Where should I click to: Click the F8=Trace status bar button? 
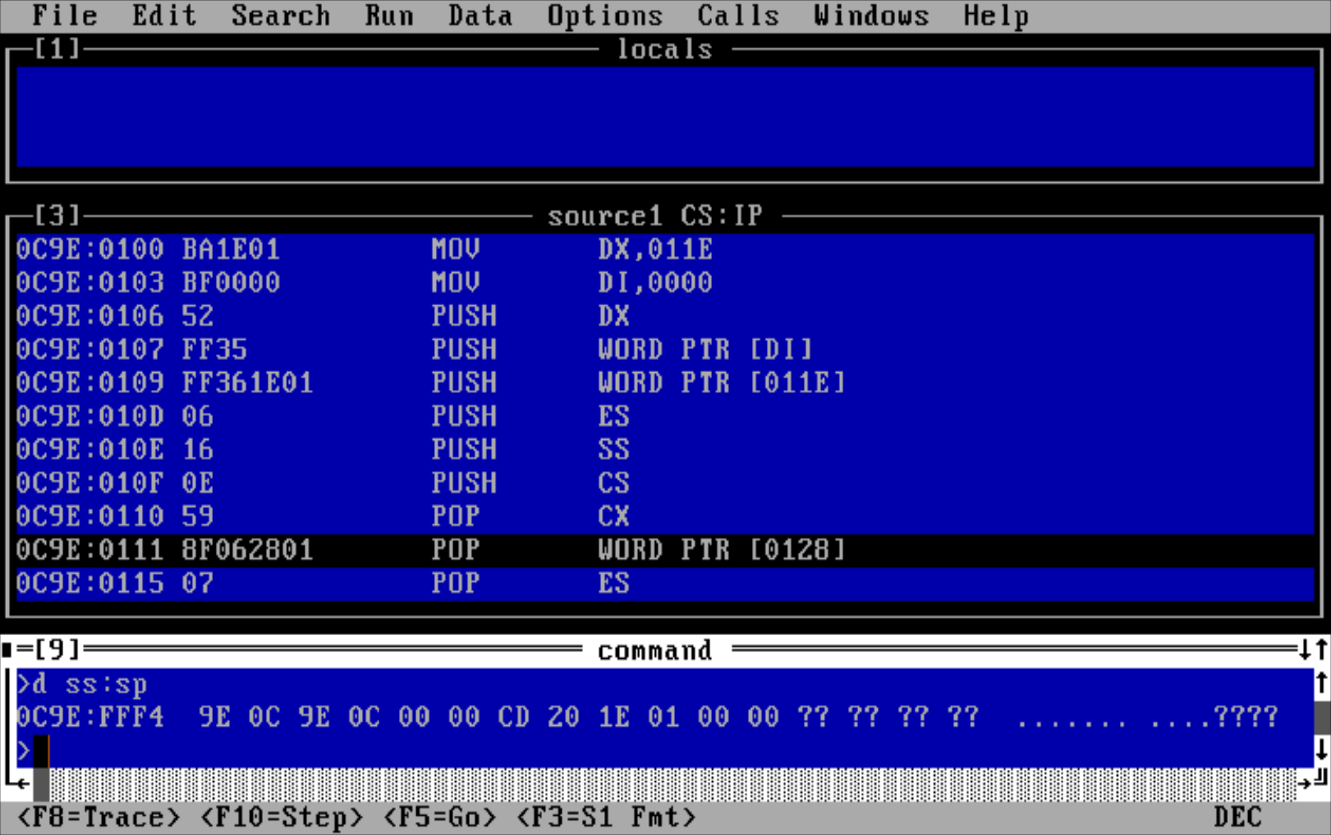(x=99, y=817)
